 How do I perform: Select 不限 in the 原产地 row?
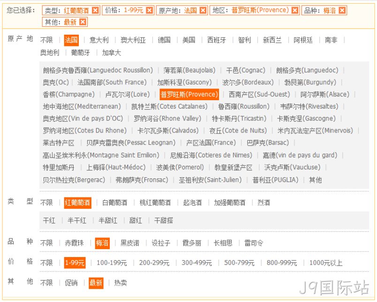[46, 40]
